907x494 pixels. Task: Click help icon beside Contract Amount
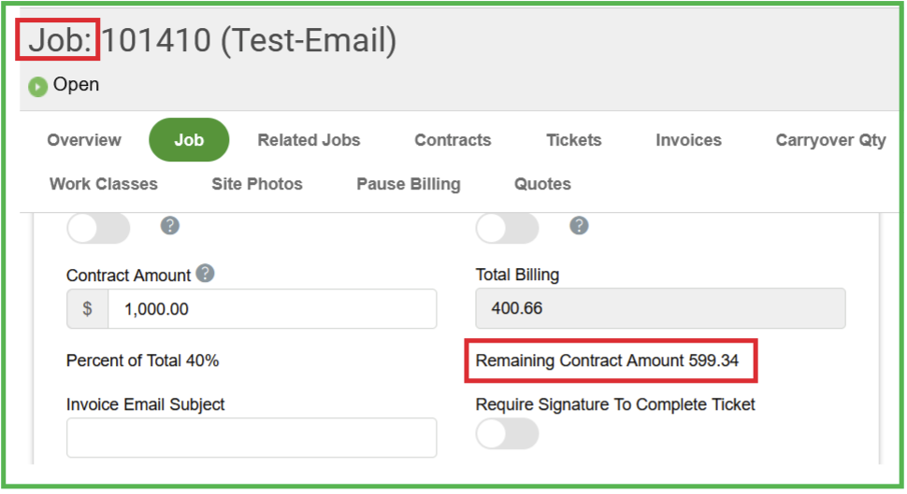click(206, 275)
